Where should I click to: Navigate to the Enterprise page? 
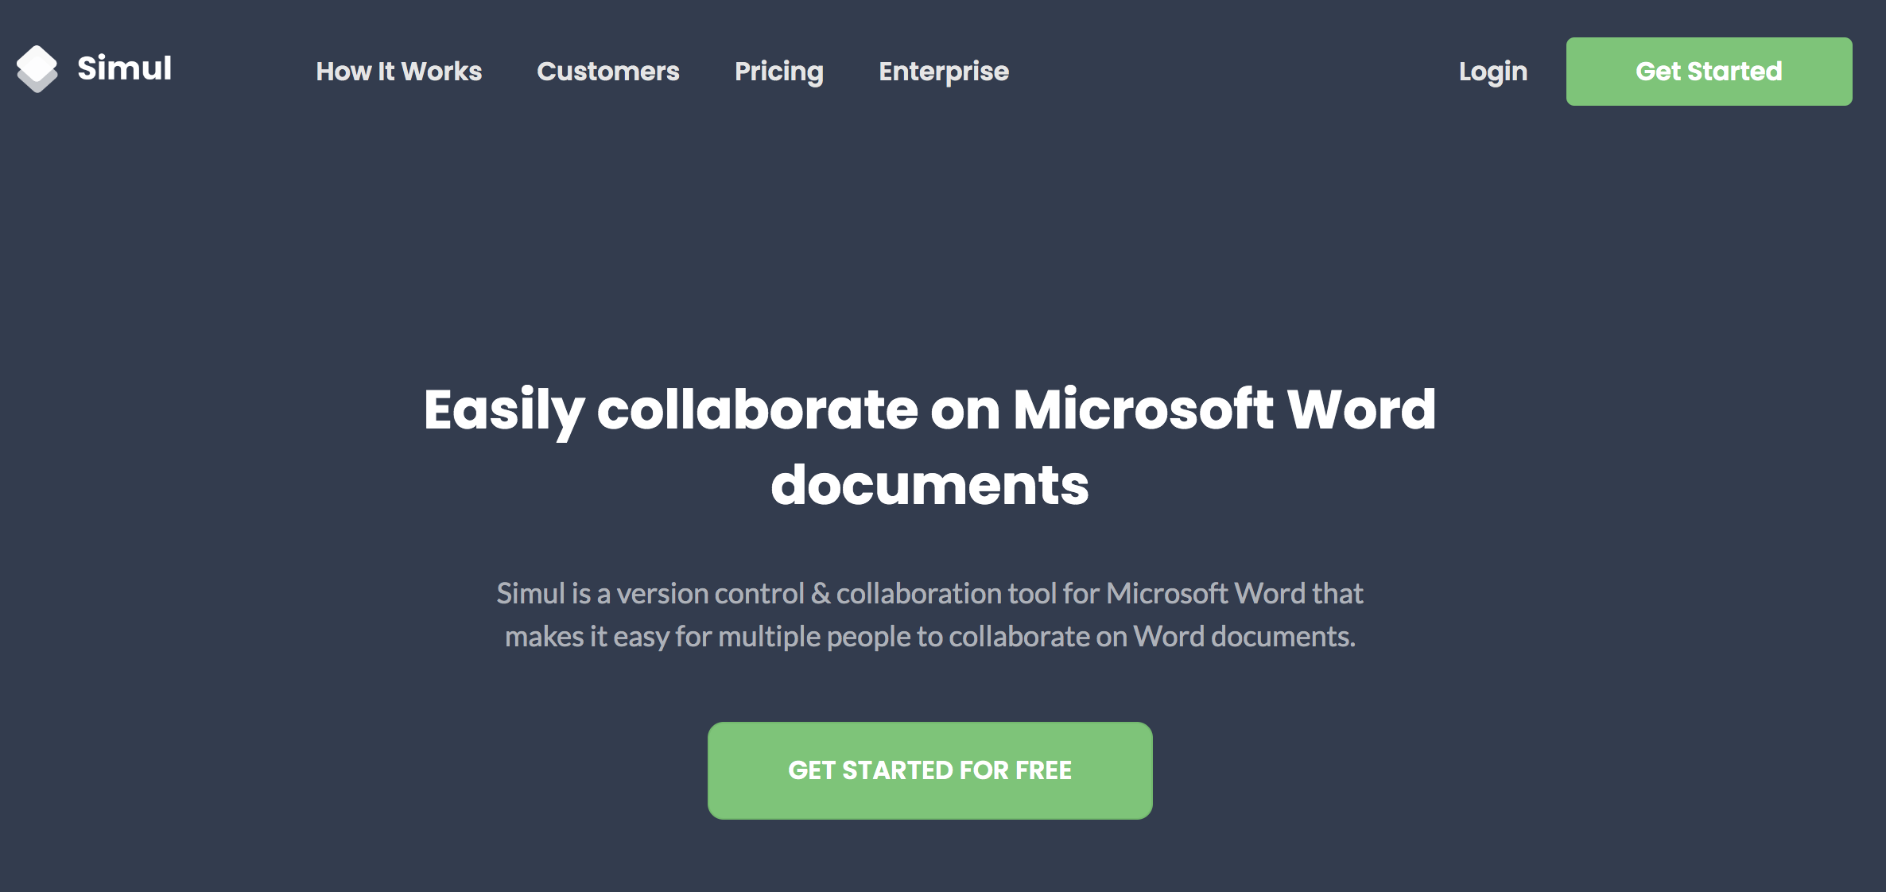[x=943, y=72]
